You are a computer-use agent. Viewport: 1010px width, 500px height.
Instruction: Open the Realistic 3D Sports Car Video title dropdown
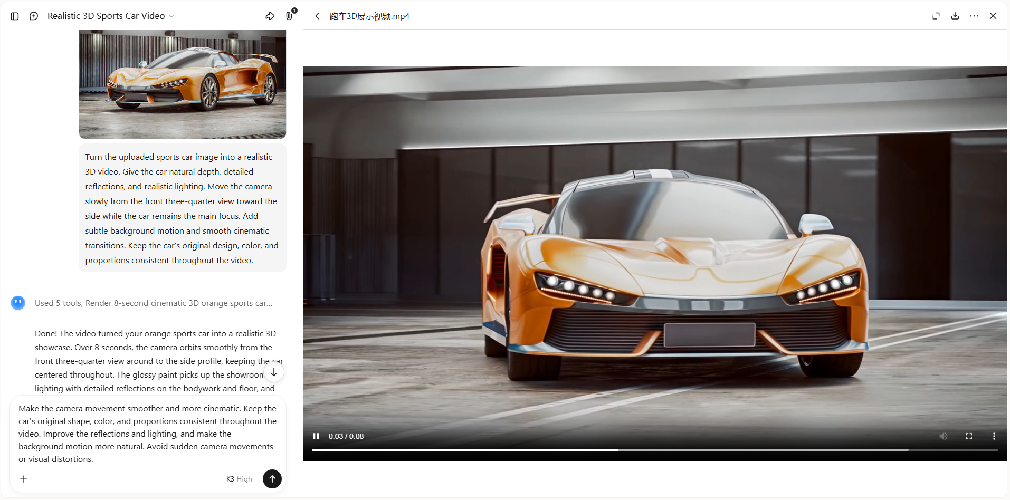[111, 16]
